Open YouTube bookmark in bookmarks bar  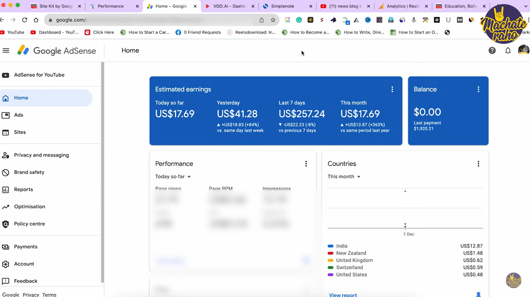pos(12,33)
